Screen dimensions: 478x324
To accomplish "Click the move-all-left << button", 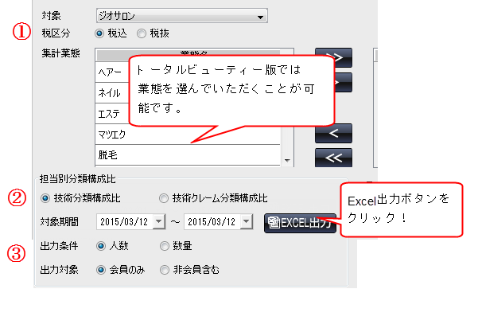I will pyautogui.click(x=333, y=158).
